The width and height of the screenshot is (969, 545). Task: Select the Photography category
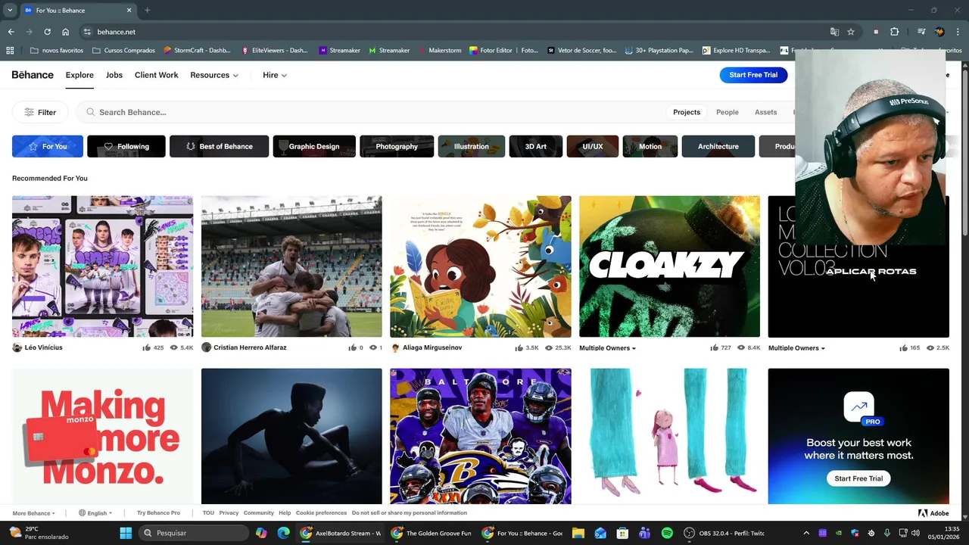397,146
